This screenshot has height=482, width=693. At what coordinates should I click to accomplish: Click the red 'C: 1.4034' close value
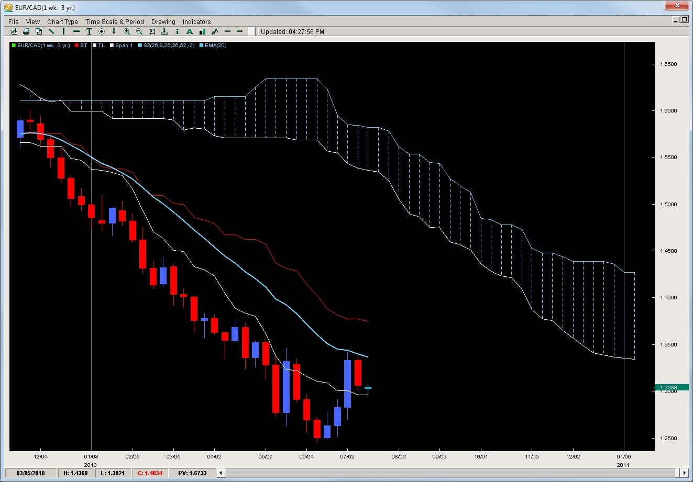pos(150,473)
